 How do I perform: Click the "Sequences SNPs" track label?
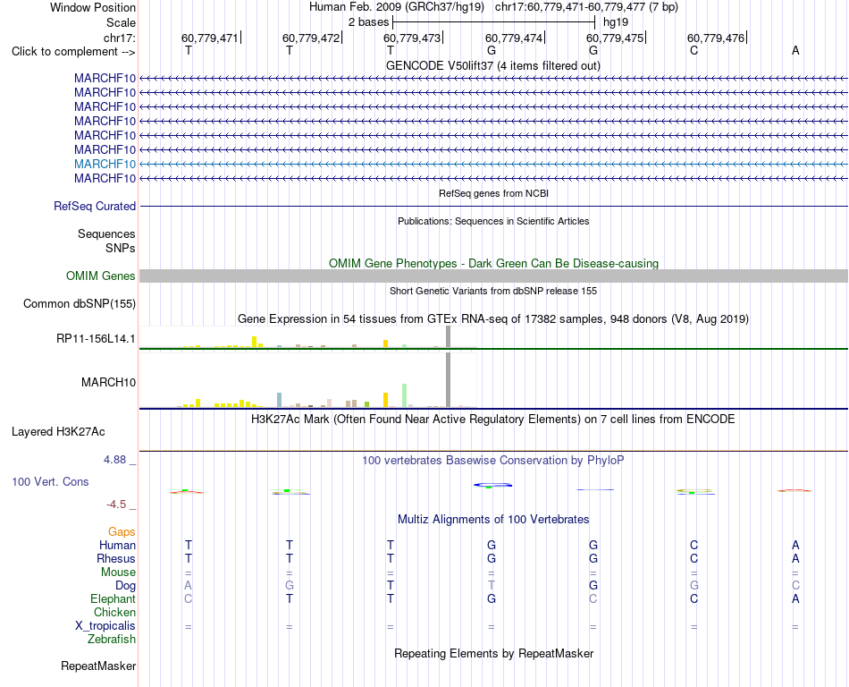click(x=106, y=242)
